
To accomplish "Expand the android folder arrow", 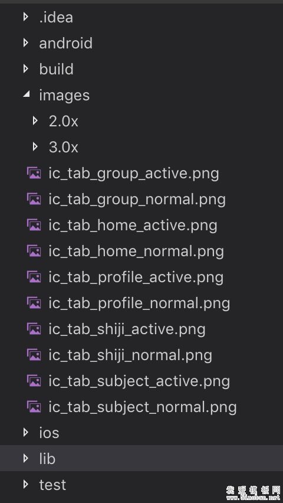I will pos(26,43).
